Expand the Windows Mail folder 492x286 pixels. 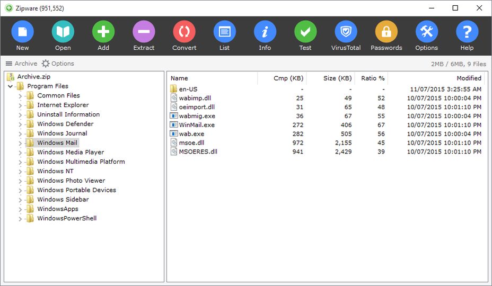click(20, 143)
